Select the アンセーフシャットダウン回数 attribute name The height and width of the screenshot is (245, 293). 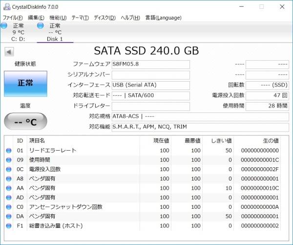[x=65, y=207]
